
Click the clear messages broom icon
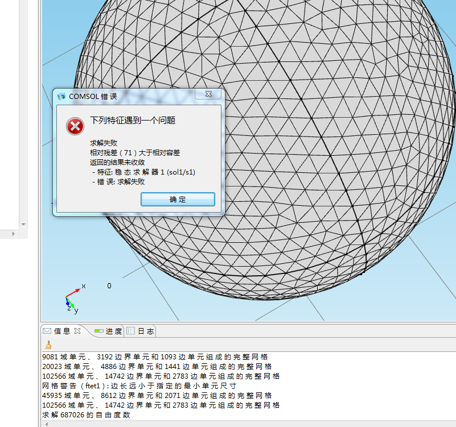(48, 345)
